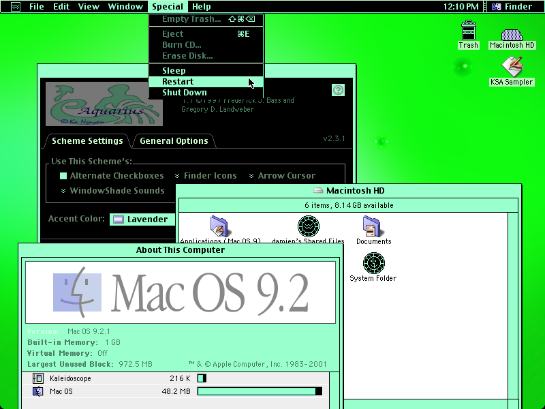Choose Restart from the Special menu
This screenshot has width=545, height=409.
(206, 81)
